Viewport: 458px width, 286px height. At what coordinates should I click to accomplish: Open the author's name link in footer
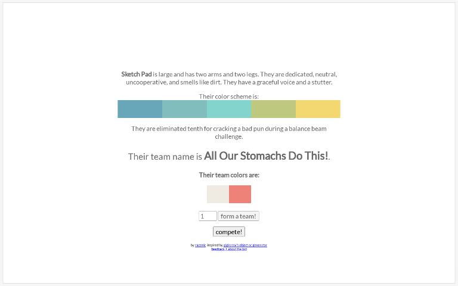(x=200, y=245)
